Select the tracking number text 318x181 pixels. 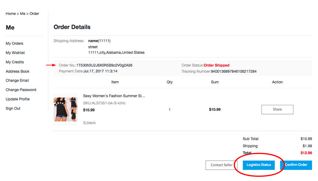(x=234, y=71)
